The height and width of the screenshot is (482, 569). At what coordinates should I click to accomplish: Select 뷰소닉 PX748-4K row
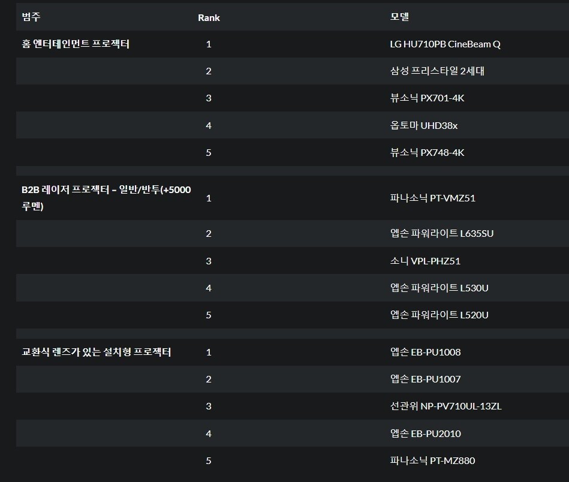point(427,152)
